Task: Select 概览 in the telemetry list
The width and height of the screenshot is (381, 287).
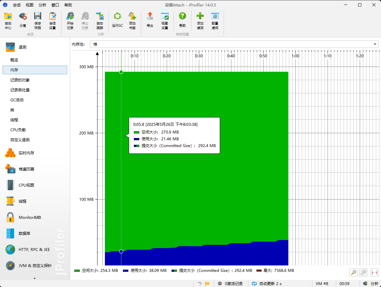Action: (35, 60)
